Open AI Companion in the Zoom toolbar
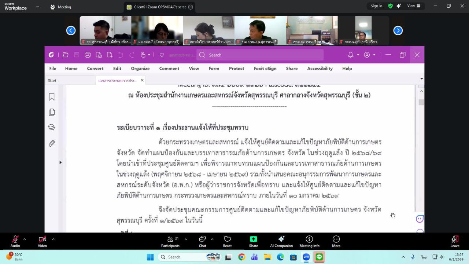This screenshot has height=264, width=469. tap(281, 241)
